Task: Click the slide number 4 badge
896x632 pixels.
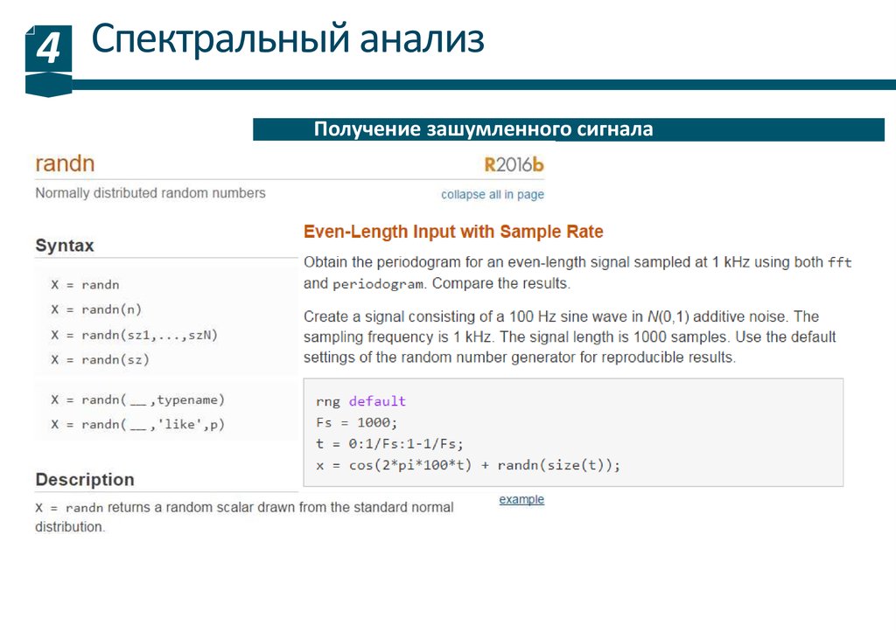Action: point(47,50)
